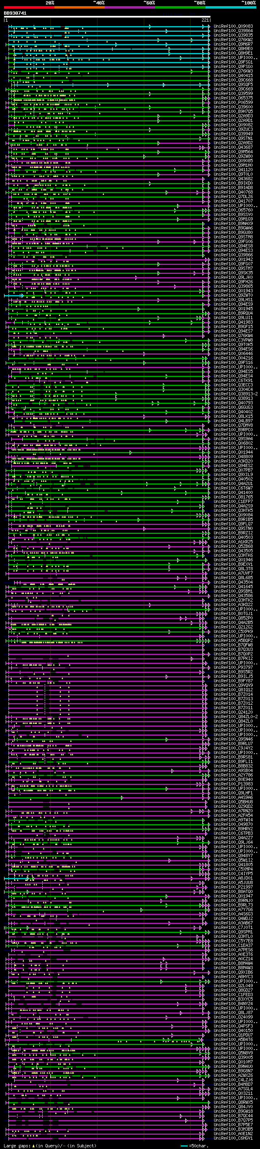Select hit label UniRef100_Q2A9D3
Viewport: 260px width, 1149px height.
point(233,116)
